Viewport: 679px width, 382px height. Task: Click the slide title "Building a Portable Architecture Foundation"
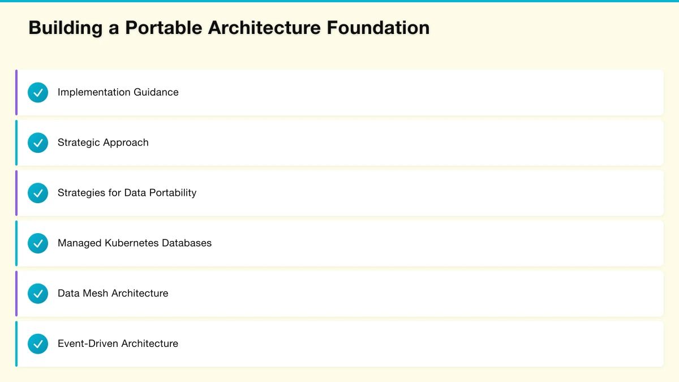pos(229,28)
